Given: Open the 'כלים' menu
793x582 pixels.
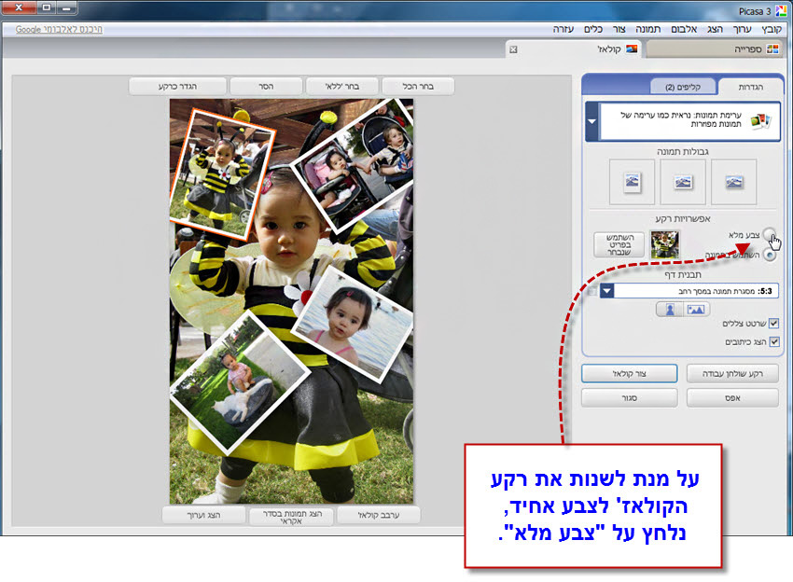Looking at the screenshot, I should pyautogui.click(x=593, y=29).
